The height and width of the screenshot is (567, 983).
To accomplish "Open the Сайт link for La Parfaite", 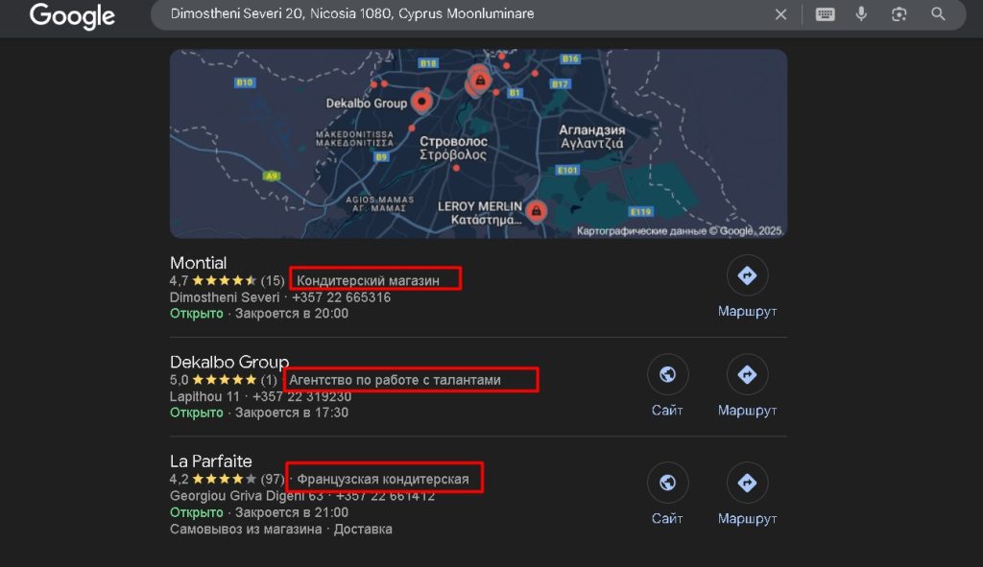I will [668, 518].
